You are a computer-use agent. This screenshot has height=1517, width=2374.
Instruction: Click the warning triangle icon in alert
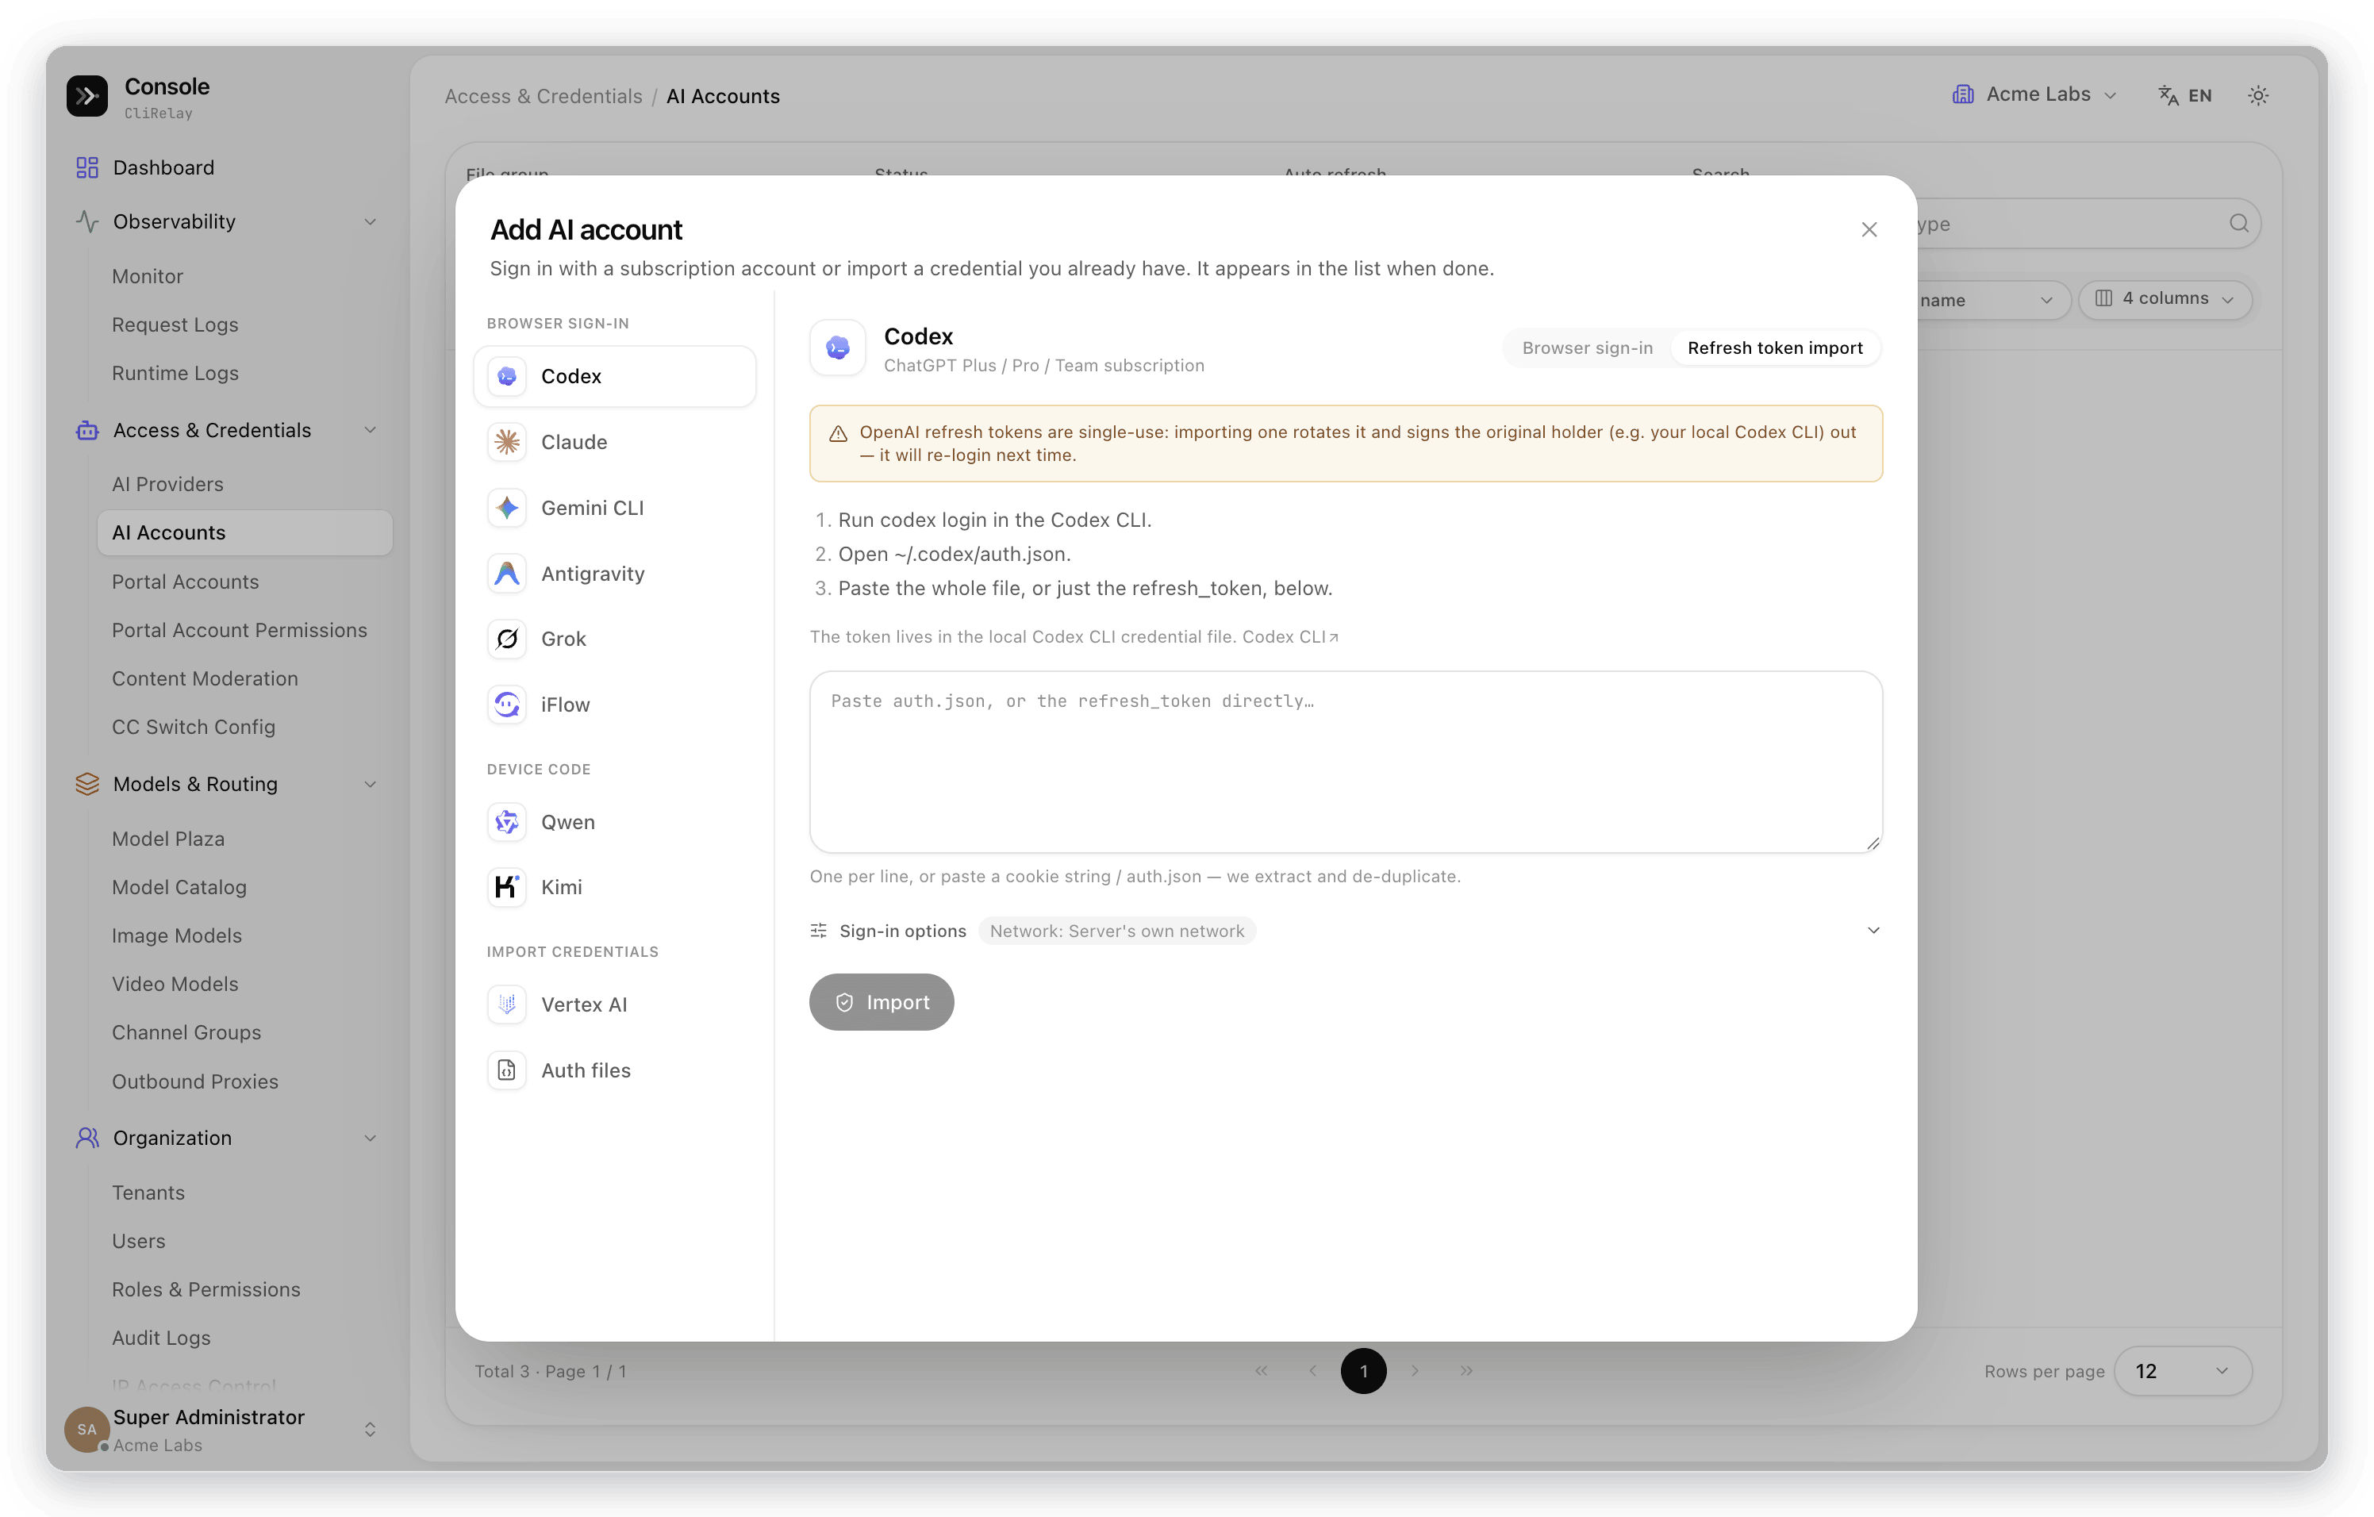[x=838, y=434]
